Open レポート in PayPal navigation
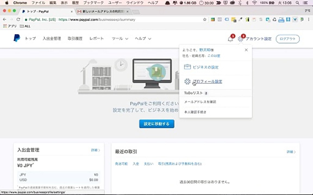The width and height of the screenshot is (313, 195). coord(97,38)
